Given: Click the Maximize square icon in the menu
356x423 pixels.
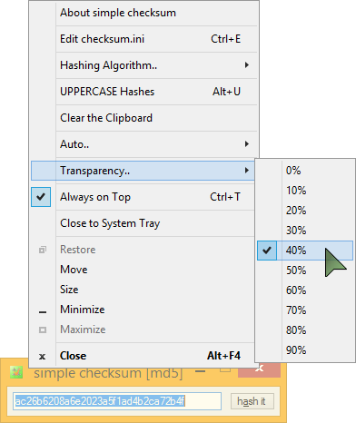Looking at the screenshot, I should tap(43, 330).
